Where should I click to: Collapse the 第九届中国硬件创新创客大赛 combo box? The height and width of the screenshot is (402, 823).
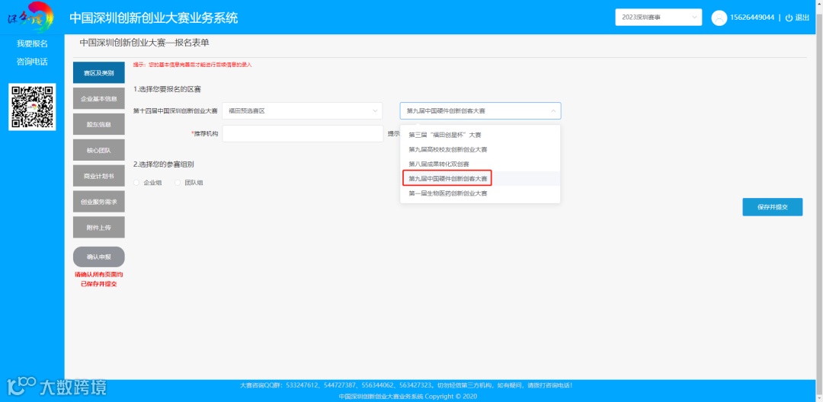[x=480, y=111]
